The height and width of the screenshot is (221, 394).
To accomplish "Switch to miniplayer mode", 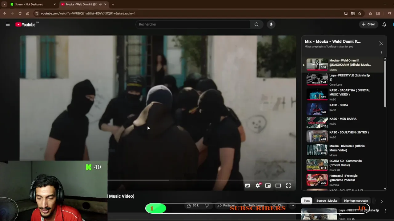I will pyautogui.click(x=268, y=185).
